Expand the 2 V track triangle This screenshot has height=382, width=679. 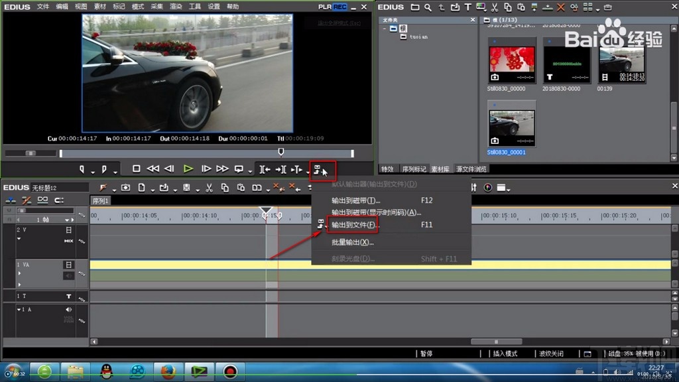point(19,239)
